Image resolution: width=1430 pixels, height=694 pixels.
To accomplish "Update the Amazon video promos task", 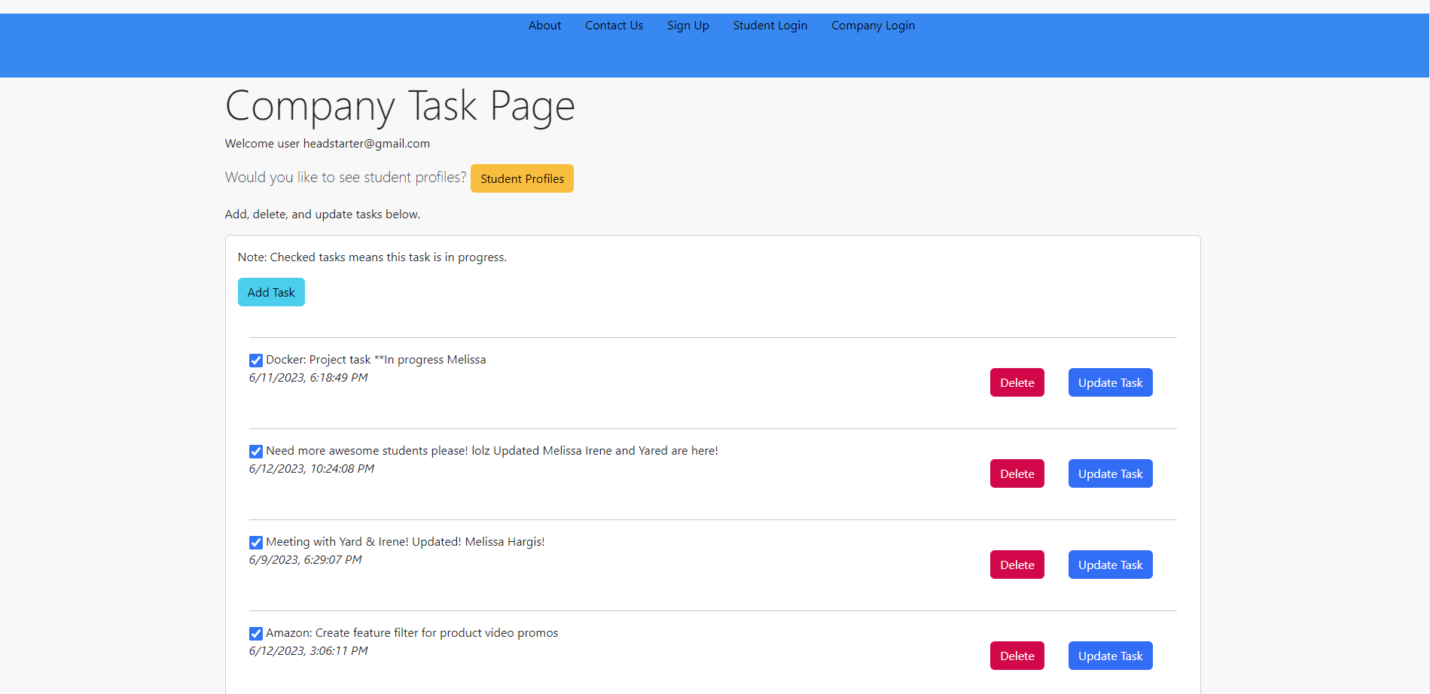I will coord(1110,656).
